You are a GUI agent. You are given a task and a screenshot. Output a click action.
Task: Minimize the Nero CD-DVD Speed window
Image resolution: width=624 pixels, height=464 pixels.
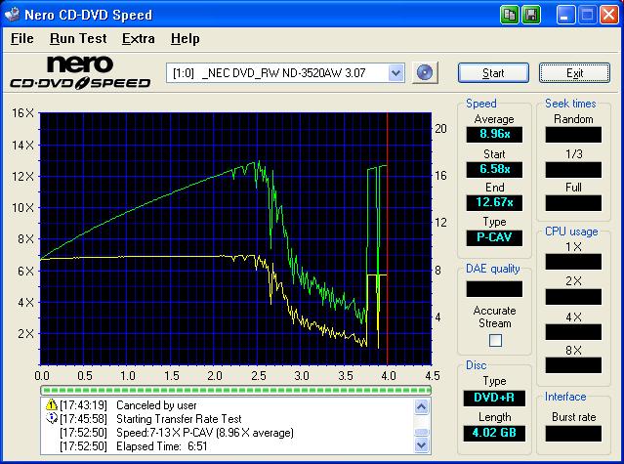click(565, 15)
